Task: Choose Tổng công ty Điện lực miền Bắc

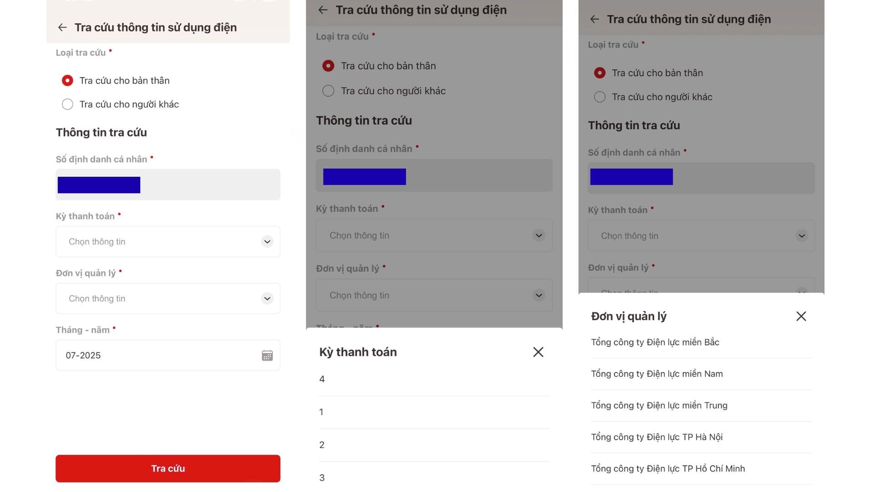Action: coord(701,342)
